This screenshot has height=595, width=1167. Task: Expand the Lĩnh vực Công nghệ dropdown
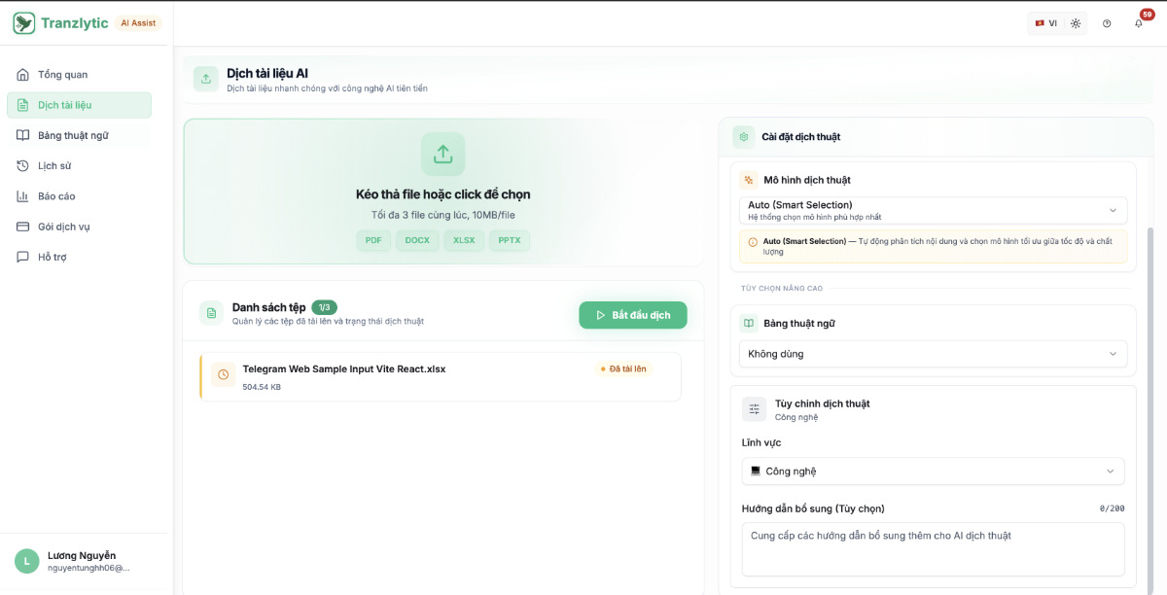(934, 472)
